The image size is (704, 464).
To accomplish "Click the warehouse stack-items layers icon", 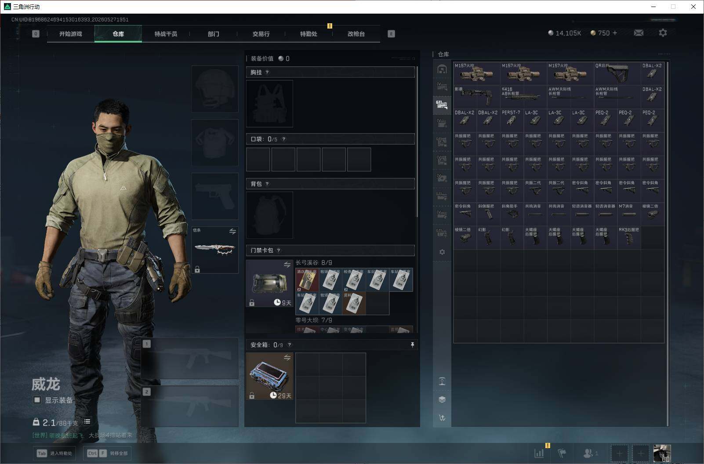I will 442,399.
